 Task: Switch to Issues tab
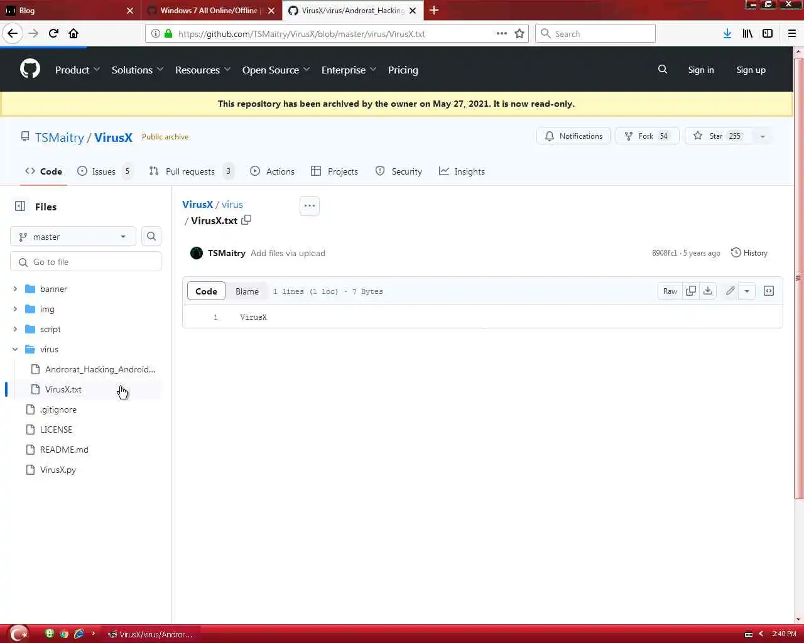105,171
